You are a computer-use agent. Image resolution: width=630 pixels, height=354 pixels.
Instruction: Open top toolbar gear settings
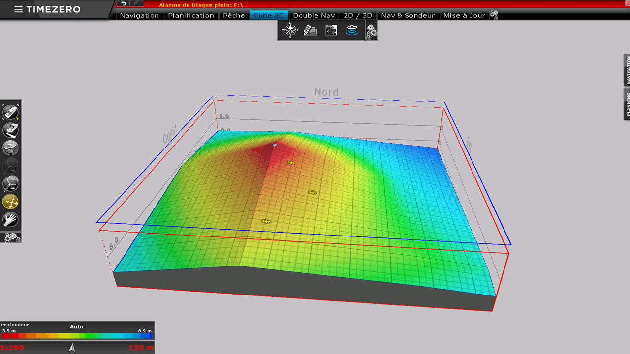(x=371, y=31)
